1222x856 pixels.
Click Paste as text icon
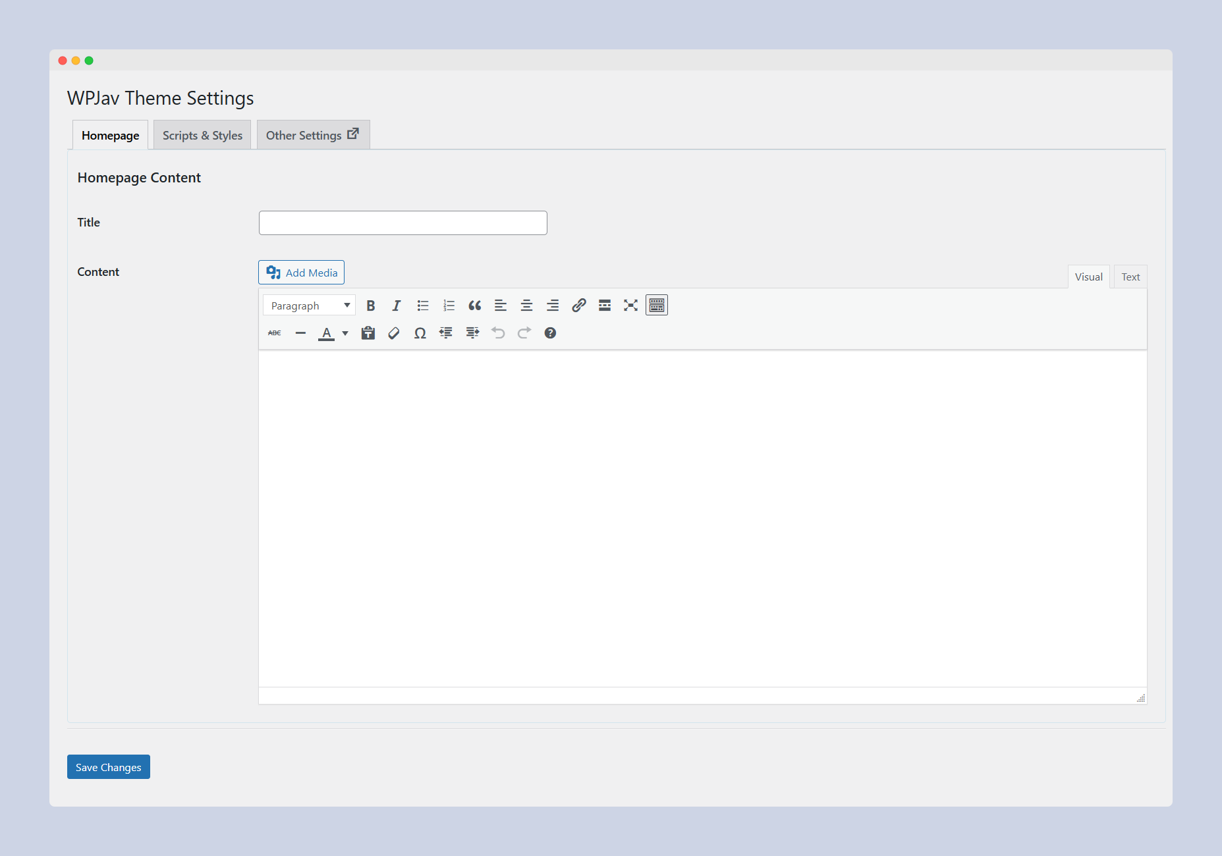(x=368, y=333)
